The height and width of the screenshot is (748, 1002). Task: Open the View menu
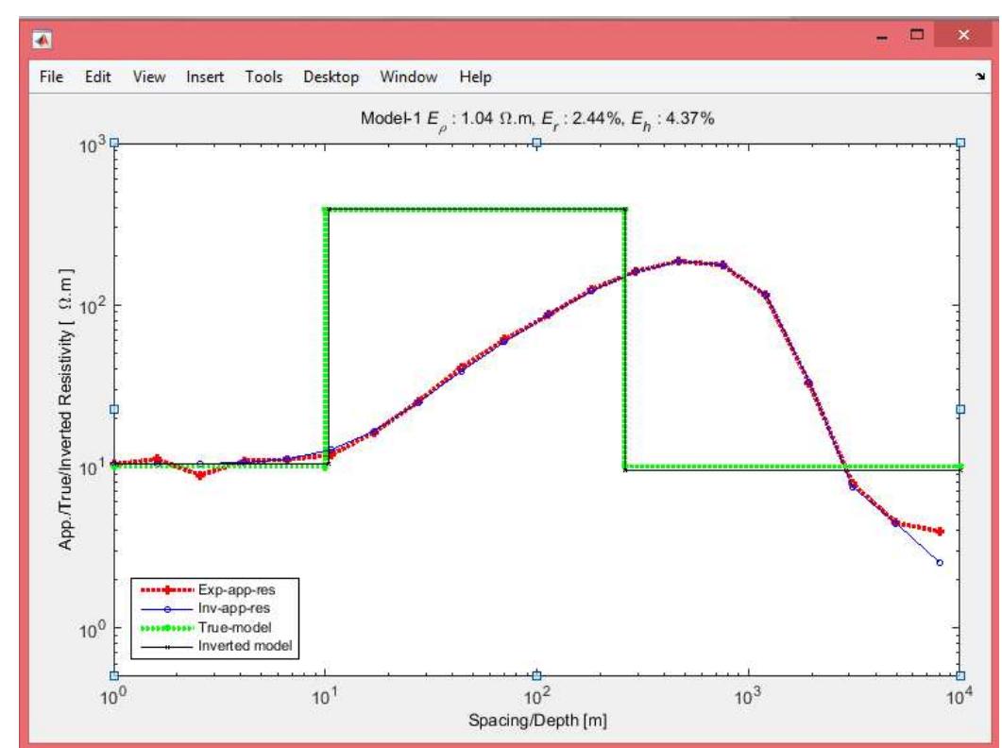pyautogui.click(x=149, y=77)
